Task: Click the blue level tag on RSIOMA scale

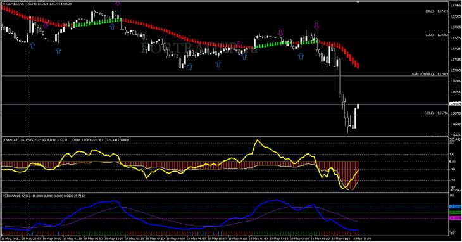Action: pyautogui.click(x=455, y=207)
